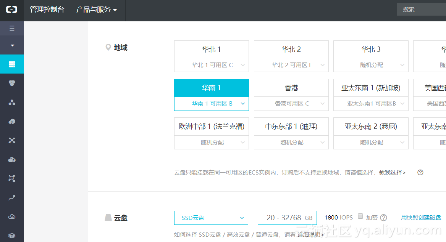
Task: Click the Aliyun logo icon
Action: (12, 10)
